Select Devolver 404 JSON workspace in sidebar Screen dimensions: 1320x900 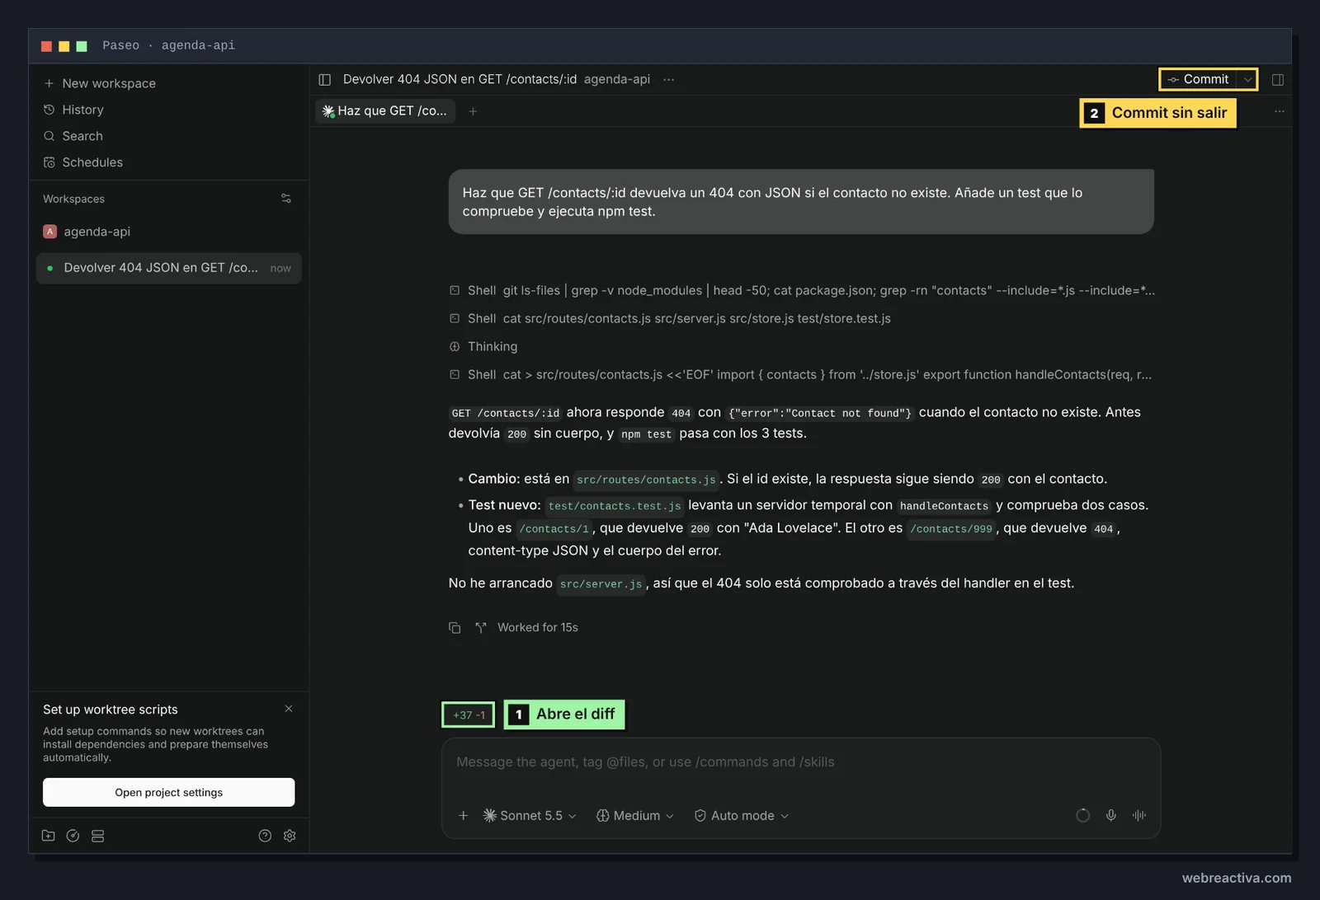click(168, 268)
